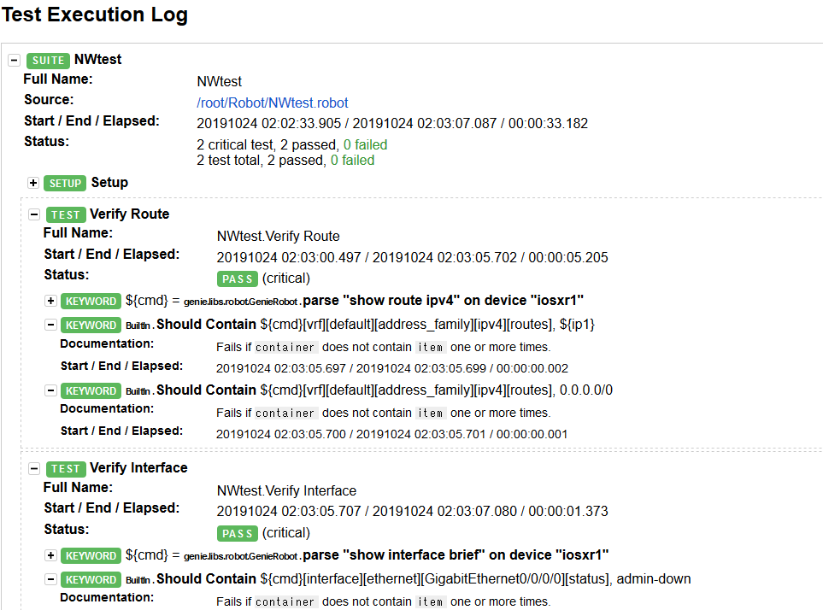Click the KEYWORD badge for Should Contain admin-down
The width and height of the screenshot is (823, 610).
tap(91, 579)
